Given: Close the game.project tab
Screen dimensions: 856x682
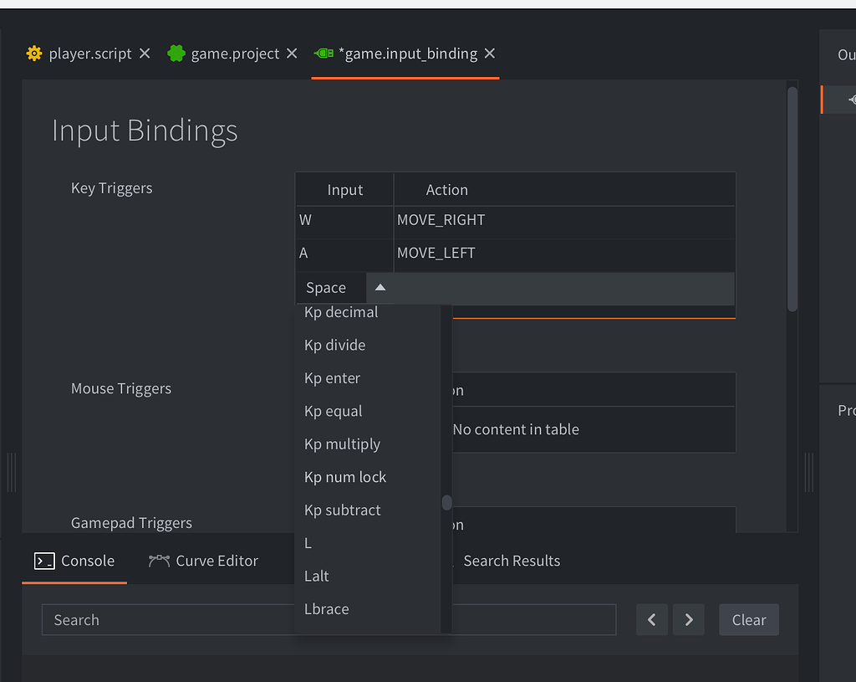Looking at the screenshot, I should click(x=291, y=53).
